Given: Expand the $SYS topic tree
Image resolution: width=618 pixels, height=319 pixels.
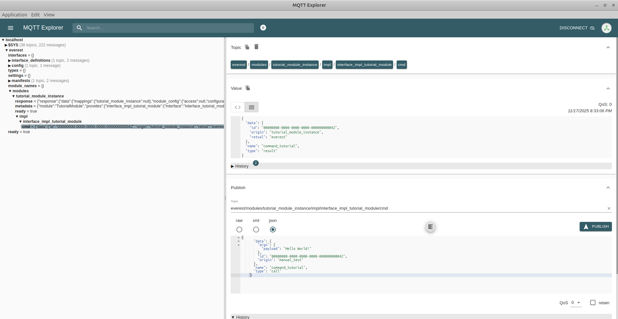Looking at the screenshot, I should tap(5, 45).
